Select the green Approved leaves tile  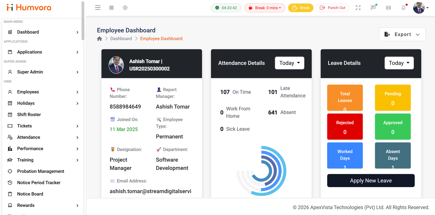pyautogui.click(x=393, y=127)
